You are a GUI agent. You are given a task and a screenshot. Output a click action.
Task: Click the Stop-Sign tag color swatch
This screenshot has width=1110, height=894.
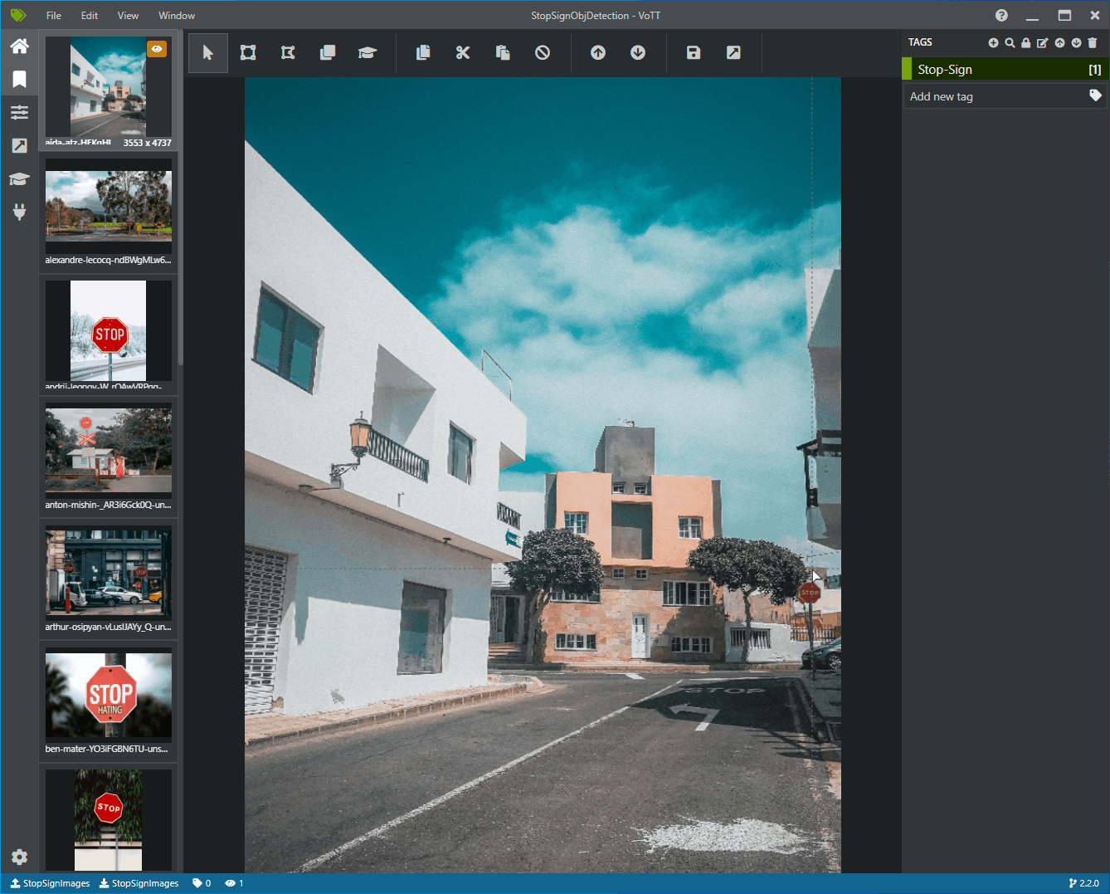[x=906, y=69]
